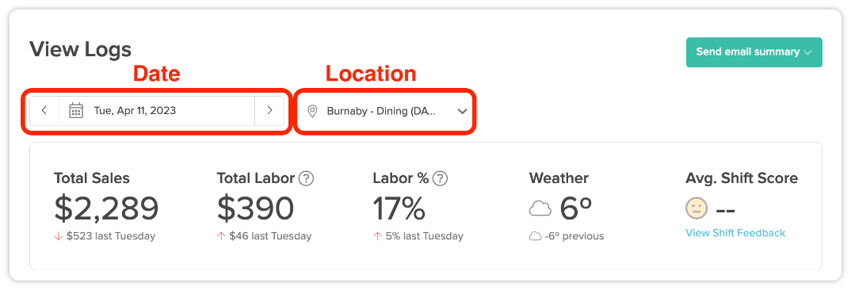Click the $2,289 Total Sales figure
This screenshot has width=851, height=290.
(106, 208)
